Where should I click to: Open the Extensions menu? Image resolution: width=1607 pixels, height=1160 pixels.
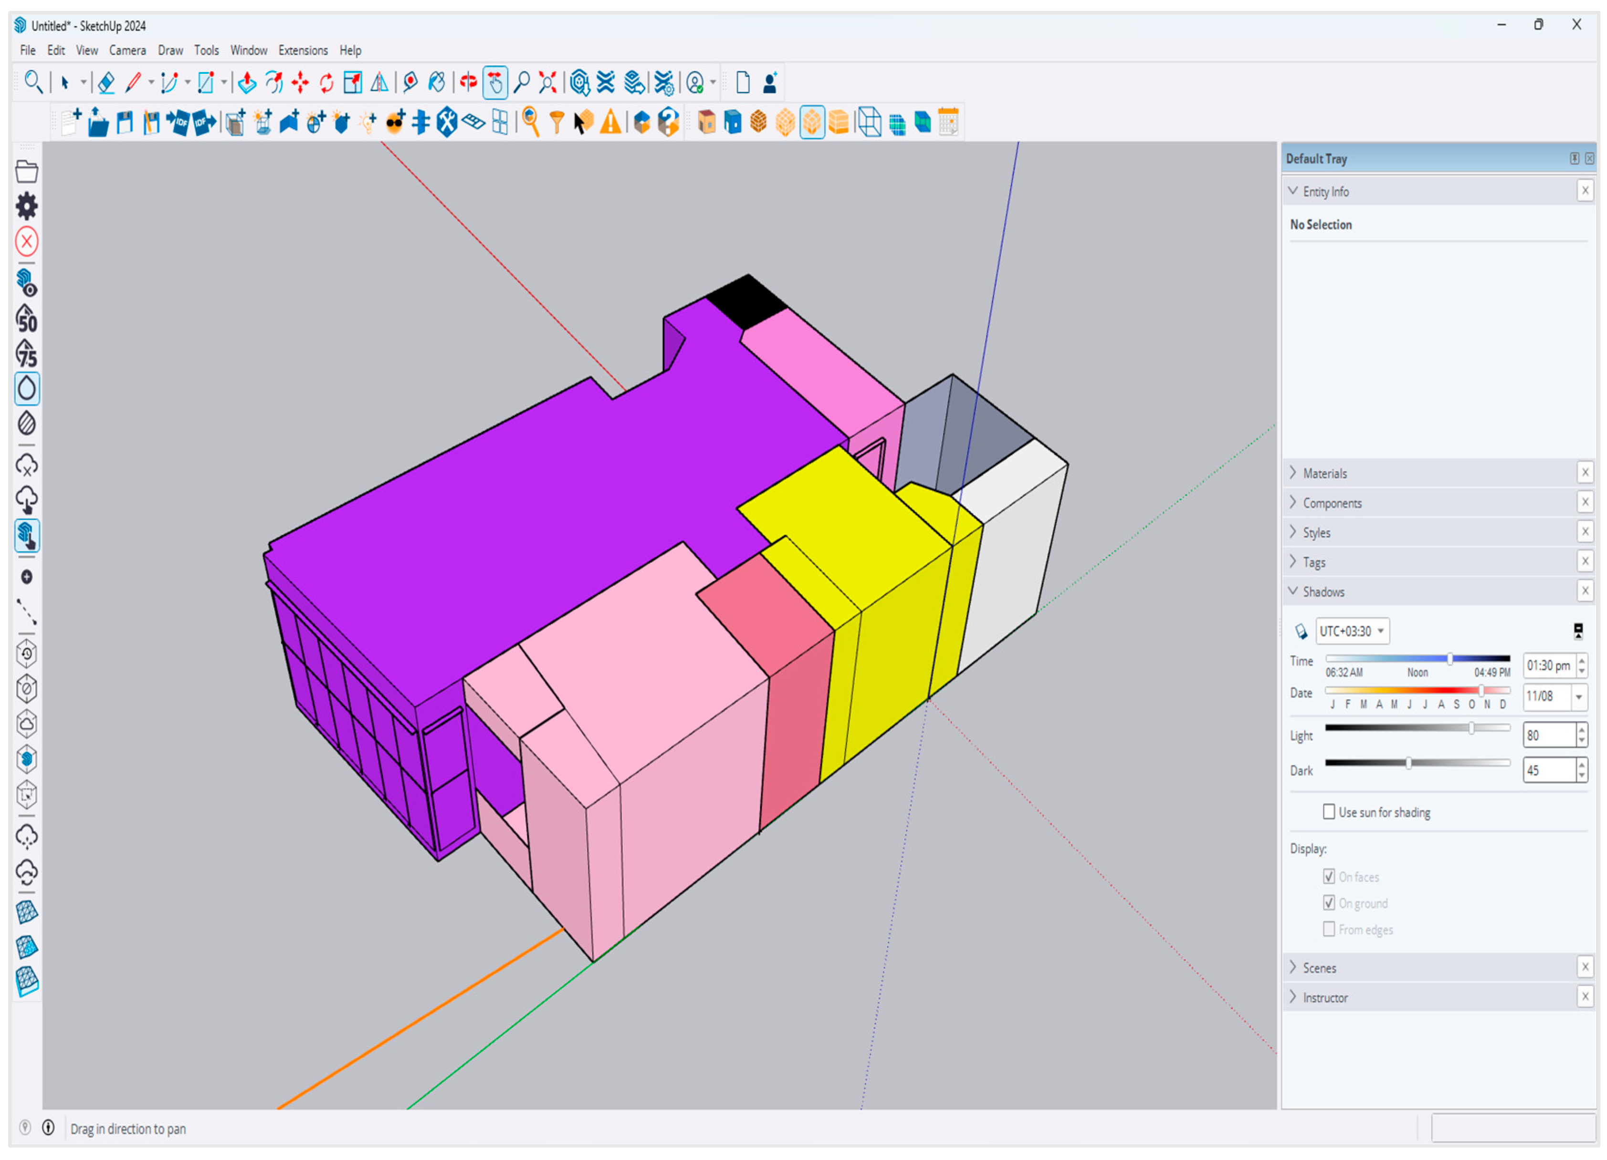303,50
